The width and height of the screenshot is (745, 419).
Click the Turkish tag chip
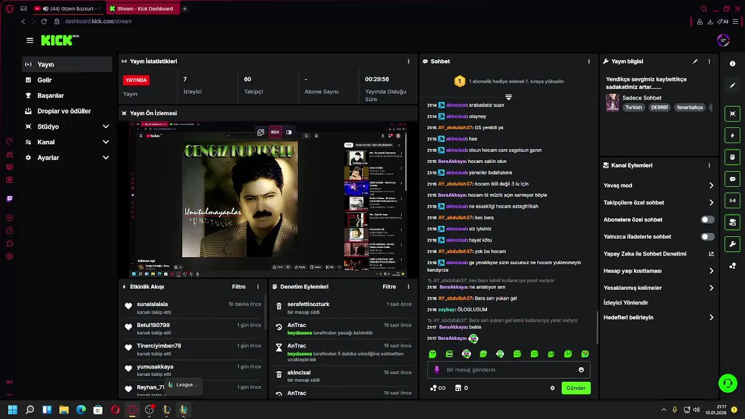[633, 108]
